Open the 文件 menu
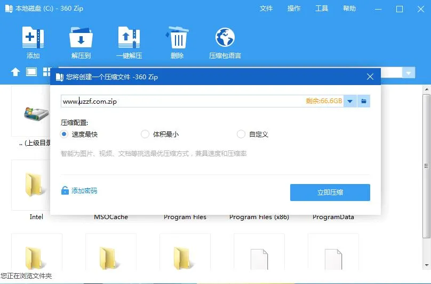Image resolution: width=431 pixels, height=284 pixels. click(266, 9)
